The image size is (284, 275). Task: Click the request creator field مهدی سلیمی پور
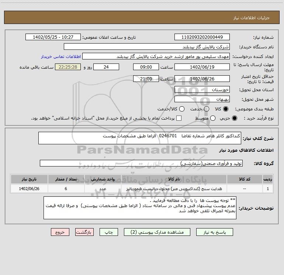[156, 56]
